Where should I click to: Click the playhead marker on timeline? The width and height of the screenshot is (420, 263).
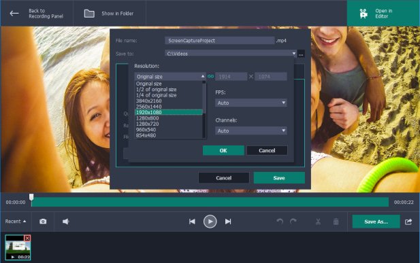[31, 198]
